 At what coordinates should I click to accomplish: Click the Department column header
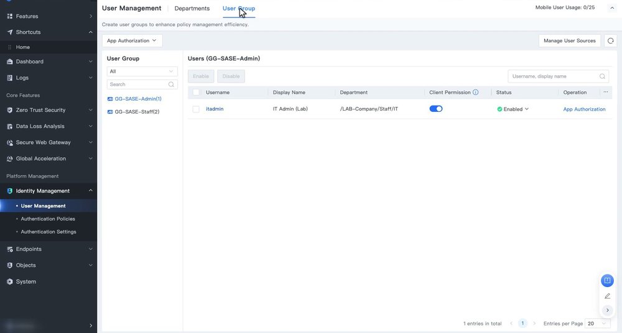(x=354, y=93)
